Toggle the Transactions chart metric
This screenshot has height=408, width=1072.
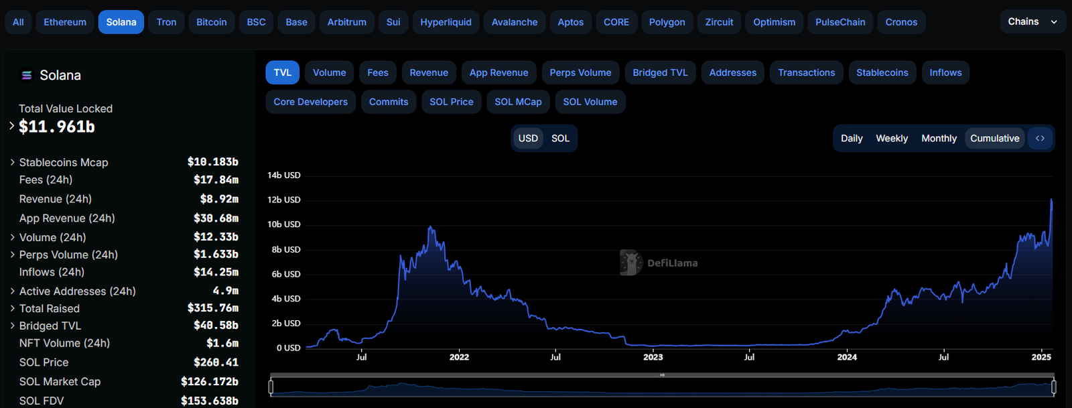pyautogui.click(x=807, y=72)
